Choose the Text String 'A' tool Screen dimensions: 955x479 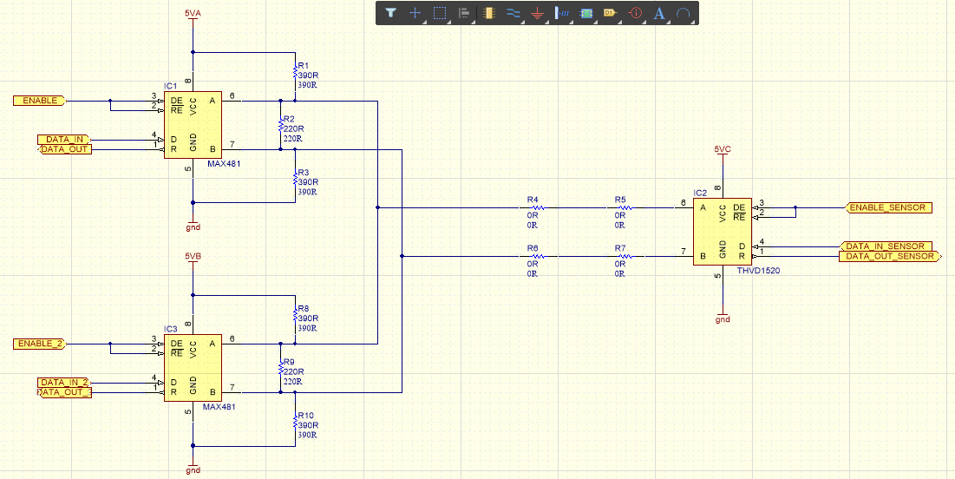(658, 13)
